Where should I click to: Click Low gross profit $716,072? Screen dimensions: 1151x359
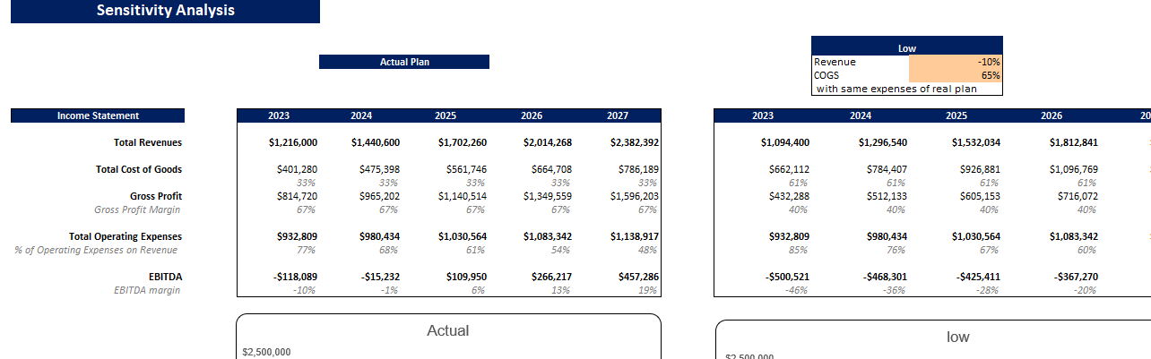pos(1076,196)
